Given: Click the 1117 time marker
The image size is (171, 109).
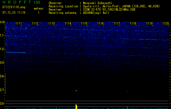Looking at the screenshot, I should point(117,23).
